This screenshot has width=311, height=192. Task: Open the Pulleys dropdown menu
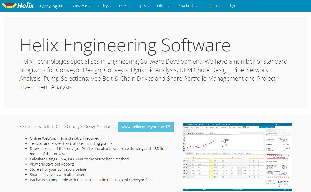coord(105,6)
